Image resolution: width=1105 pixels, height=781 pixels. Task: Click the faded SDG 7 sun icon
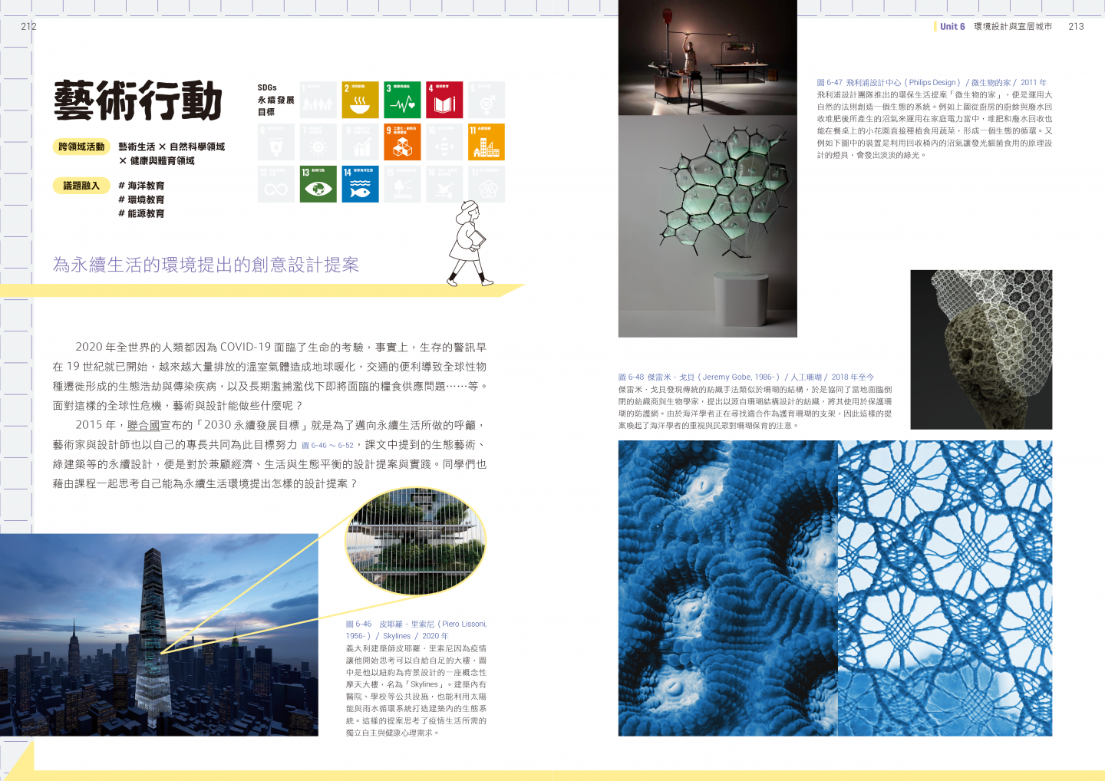coord(318,142)
